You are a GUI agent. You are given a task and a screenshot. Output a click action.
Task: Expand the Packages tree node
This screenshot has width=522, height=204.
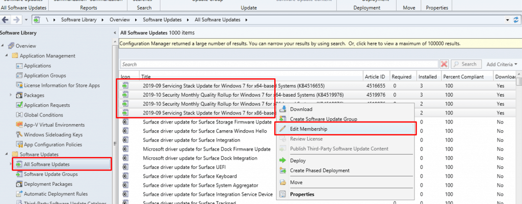[12, 95]
